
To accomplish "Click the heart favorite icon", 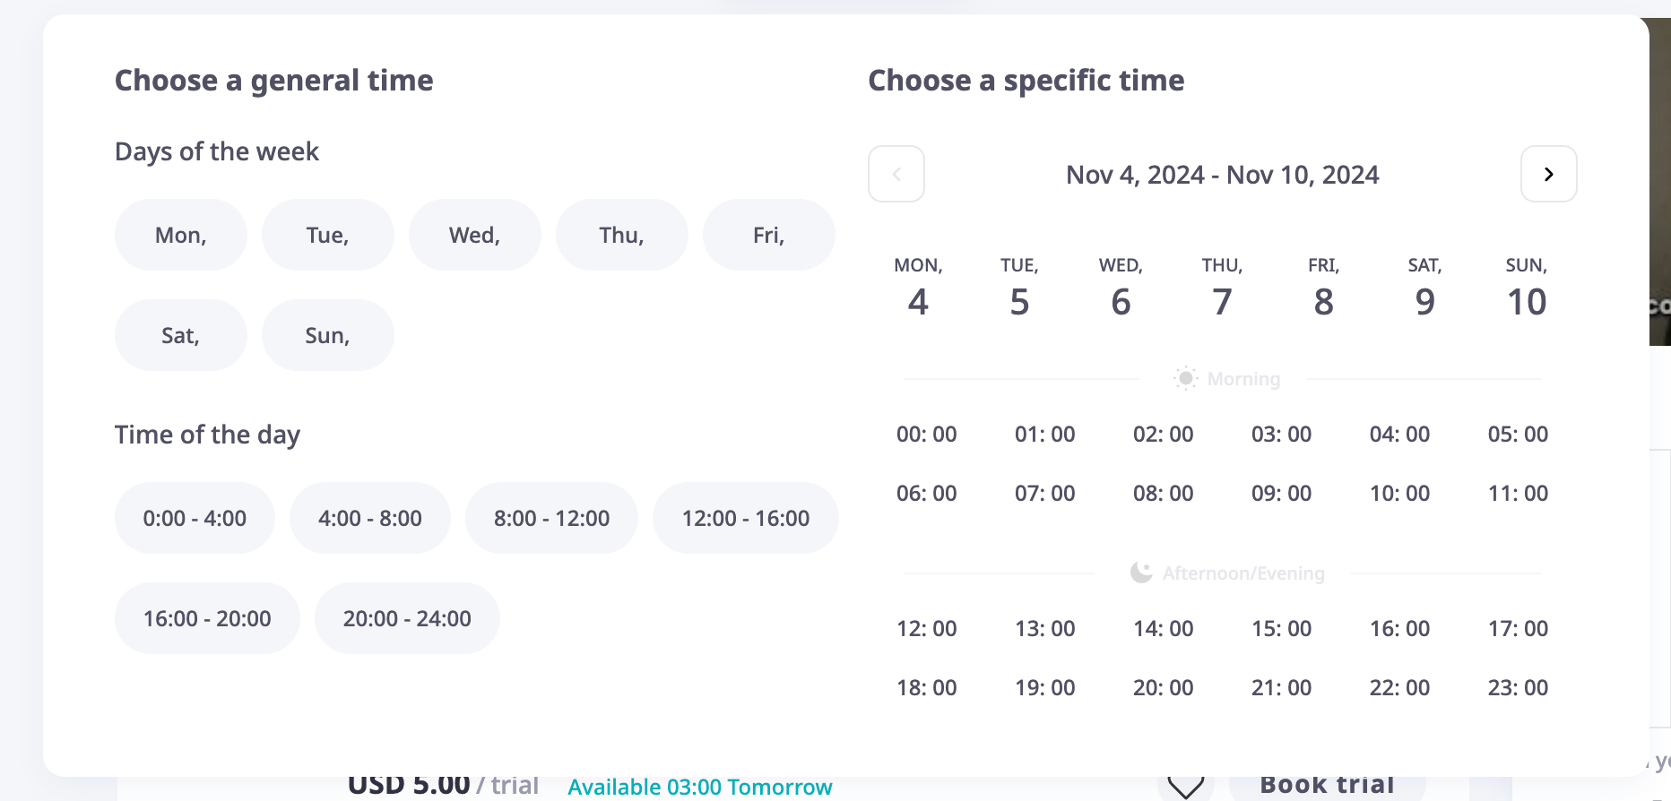I will click(1185, 787).
